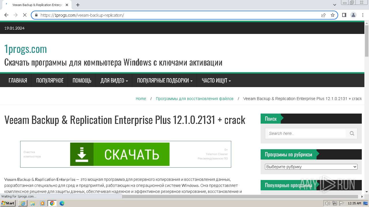Expand the ПОПУЛЯРНЫЕ ПОДБОРКИ dropdown menu
This screenshot has height=207, width=369.
click(165, 80)
